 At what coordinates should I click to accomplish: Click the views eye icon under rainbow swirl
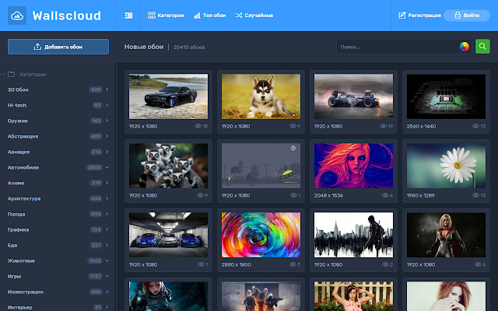pos(293,264)
